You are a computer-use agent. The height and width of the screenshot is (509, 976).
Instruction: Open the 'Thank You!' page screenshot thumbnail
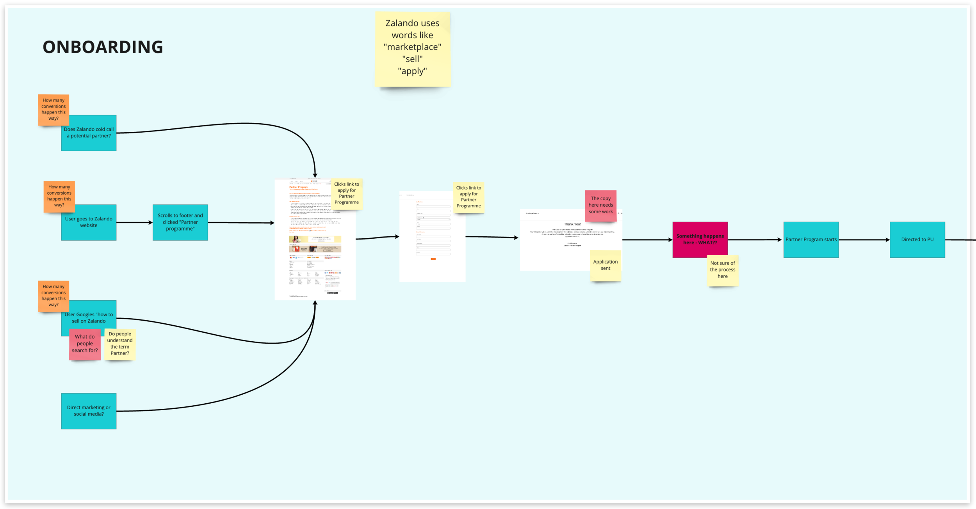click(571, 240)
